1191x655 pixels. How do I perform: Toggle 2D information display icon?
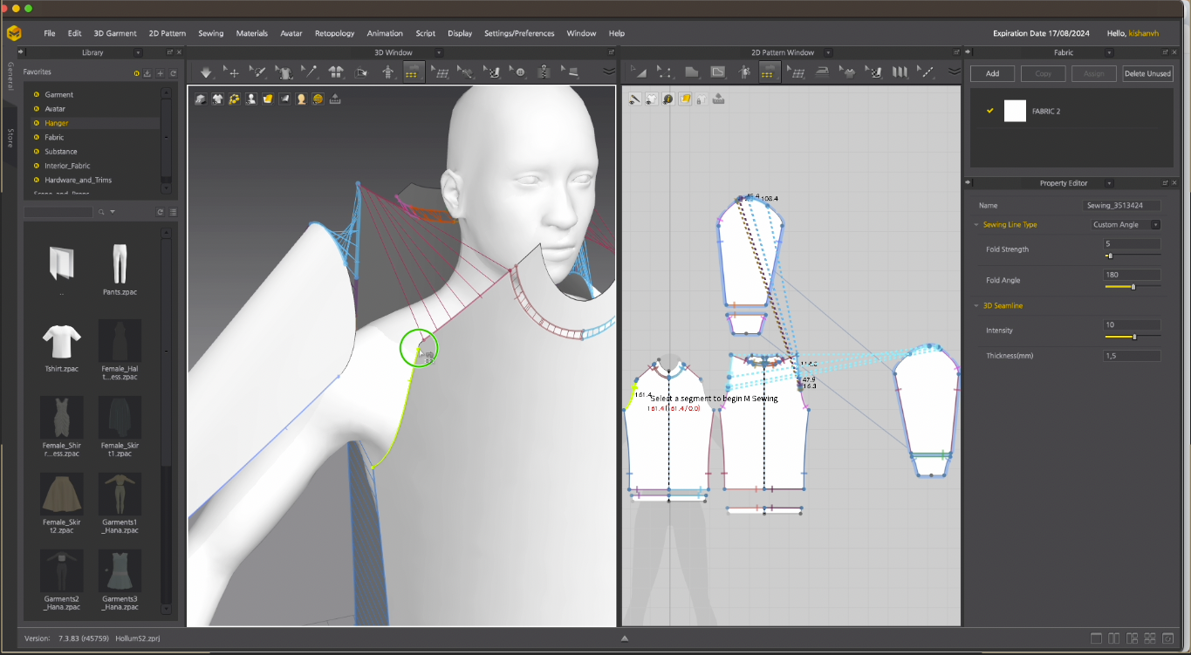pos(668,99)
